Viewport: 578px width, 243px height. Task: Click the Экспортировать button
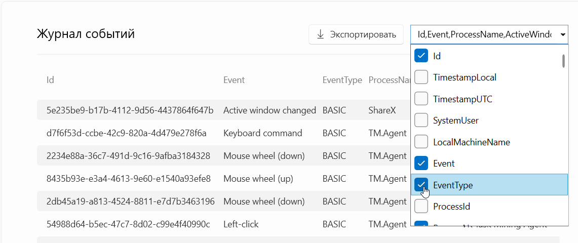[x=356, y=34]
